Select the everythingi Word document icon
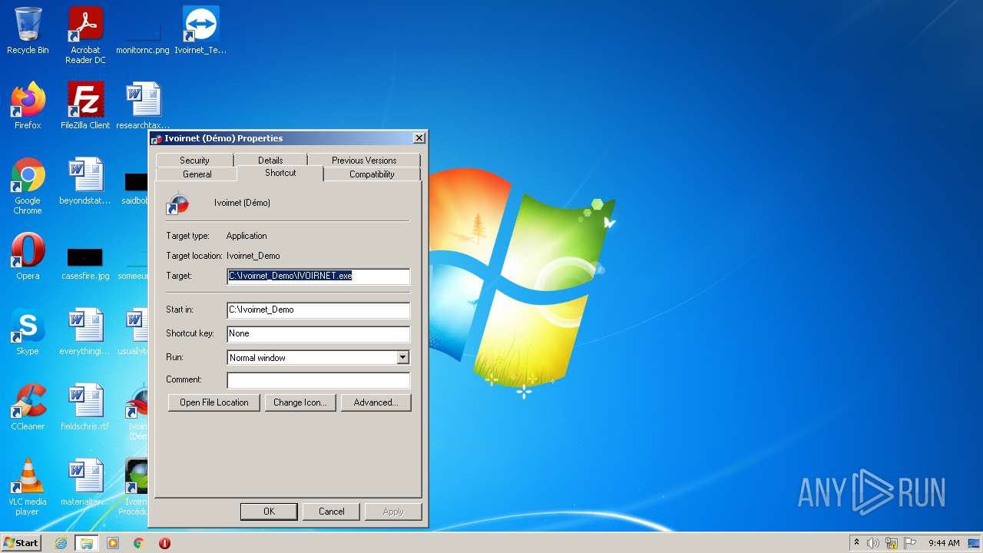This screenshot has height=553, width=983. tap(85, 332)
